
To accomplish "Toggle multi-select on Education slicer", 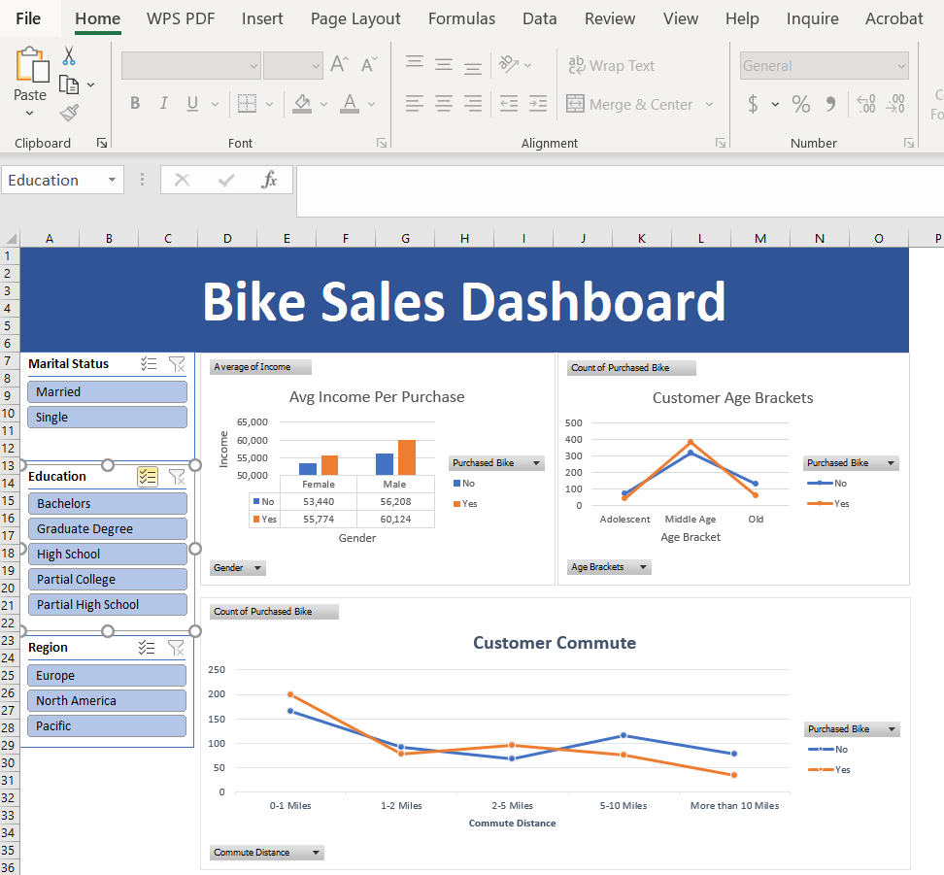I will pyautogui.click(x=148, y=477).
